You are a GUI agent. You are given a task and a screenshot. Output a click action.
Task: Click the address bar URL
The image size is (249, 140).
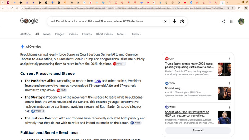(125, 8)
